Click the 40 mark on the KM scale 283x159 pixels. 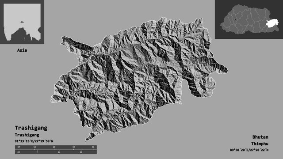93,147
